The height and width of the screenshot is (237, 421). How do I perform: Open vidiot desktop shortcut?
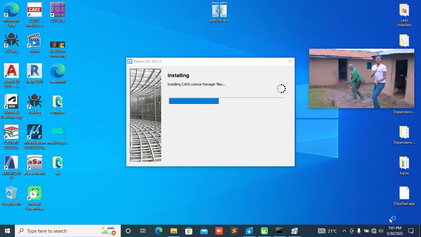pyautogui.click(x=34, y=43)
